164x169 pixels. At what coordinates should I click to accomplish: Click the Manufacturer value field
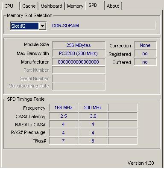(x=79, y=62)
